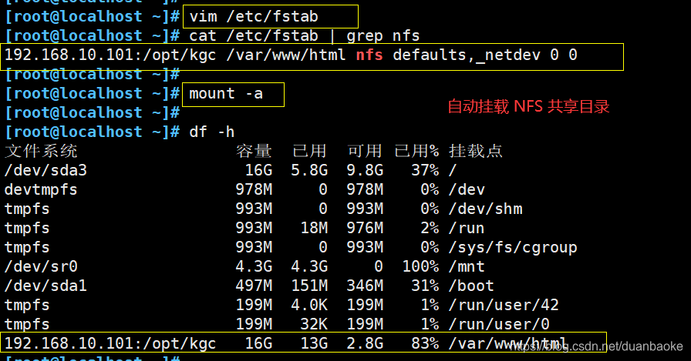This screenshot has width=691, height=361.
Task: Click the 'df -h' command
Action: coord(211,132)
